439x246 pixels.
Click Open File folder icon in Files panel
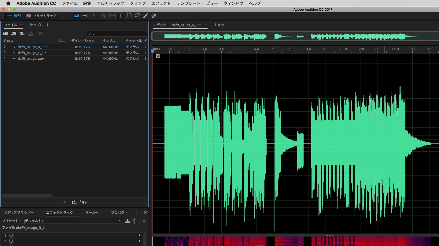pyautogui.click(x=6, y=34)
